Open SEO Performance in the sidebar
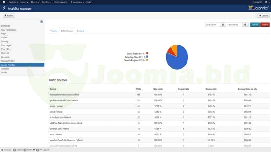 tap(9, 30)
